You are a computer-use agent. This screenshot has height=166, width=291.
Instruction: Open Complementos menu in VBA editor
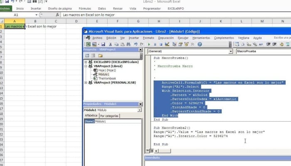tap(224, 38)
